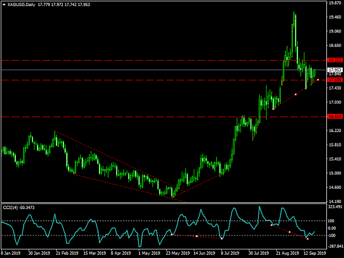The width and height of the screenshot is (344, 258).
Task: Select the 16.613 red price level label
Action: [x=335, y=117]
